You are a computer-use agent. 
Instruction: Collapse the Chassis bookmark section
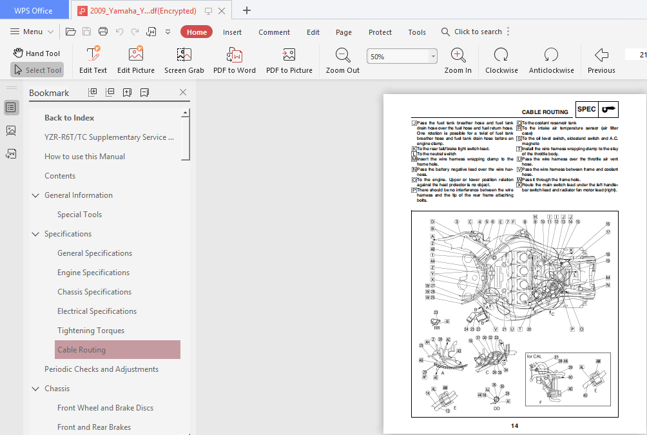[x=35, y=389]
